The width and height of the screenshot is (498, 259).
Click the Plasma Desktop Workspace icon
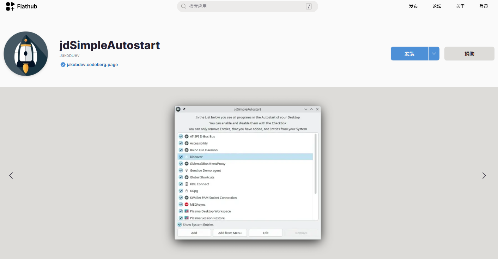point(187,211)
